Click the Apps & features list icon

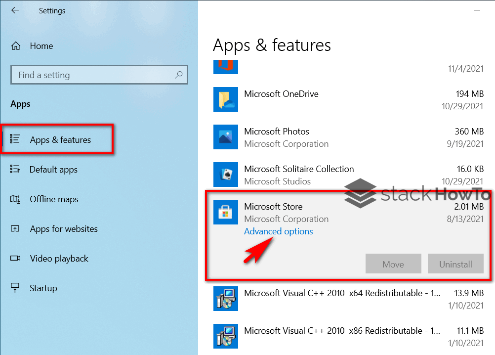pos(15,139)
